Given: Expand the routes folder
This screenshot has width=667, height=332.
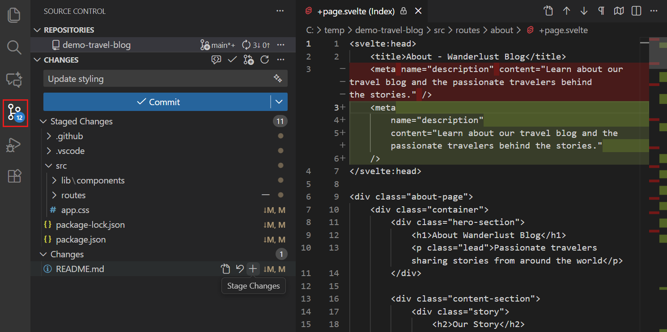Looking at the screenshot, I should (53, 195).
